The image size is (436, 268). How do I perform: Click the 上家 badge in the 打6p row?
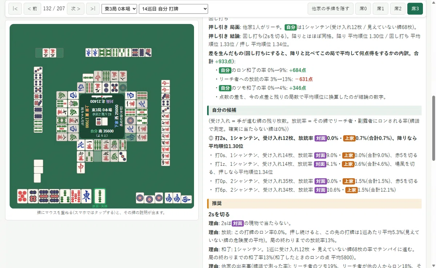[351, 190]
